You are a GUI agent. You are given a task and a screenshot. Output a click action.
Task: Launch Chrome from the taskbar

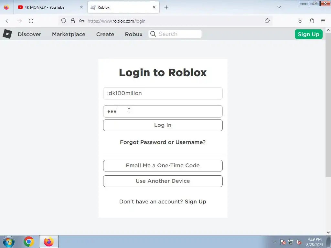point(29,242)
